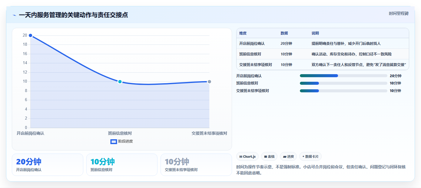Click the y-axis value 10
The height and width of the screenshot is (188, 421).
[x=25, y=81]
